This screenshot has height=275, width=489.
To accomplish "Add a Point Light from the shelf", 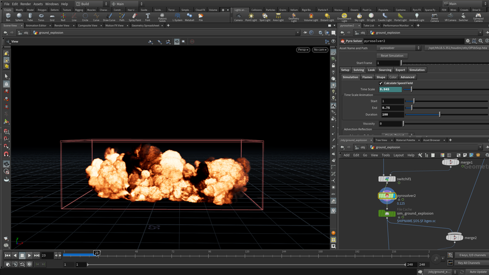I will (x=251, y=17).
